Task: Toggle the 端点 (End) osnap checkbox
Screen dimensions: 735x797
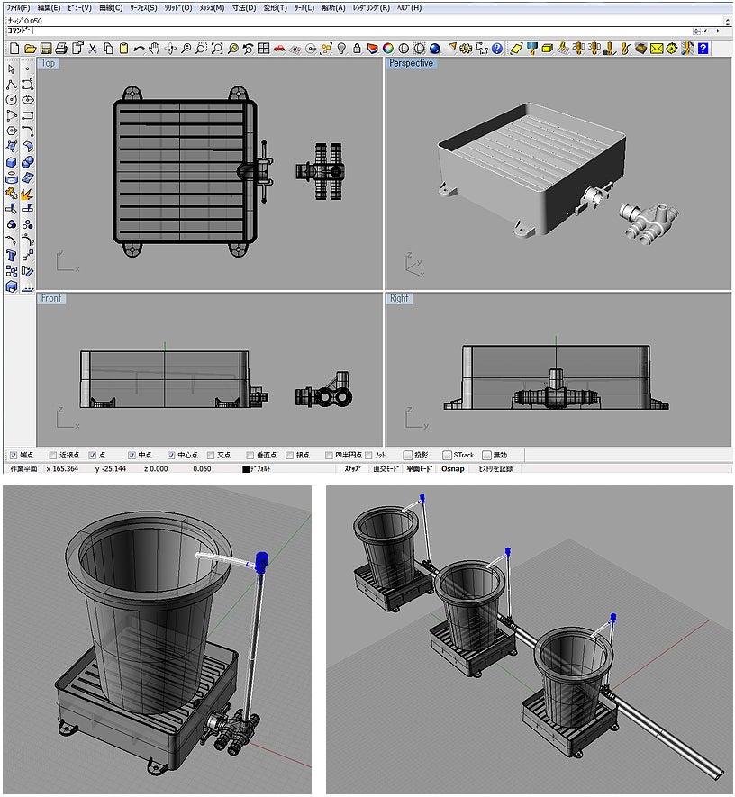Action: (13, 455)
